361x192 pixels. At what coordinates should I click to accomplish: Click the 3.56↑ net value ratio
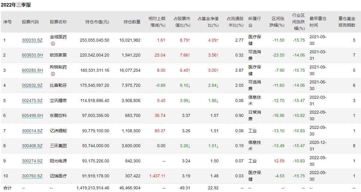coord(213,55)
